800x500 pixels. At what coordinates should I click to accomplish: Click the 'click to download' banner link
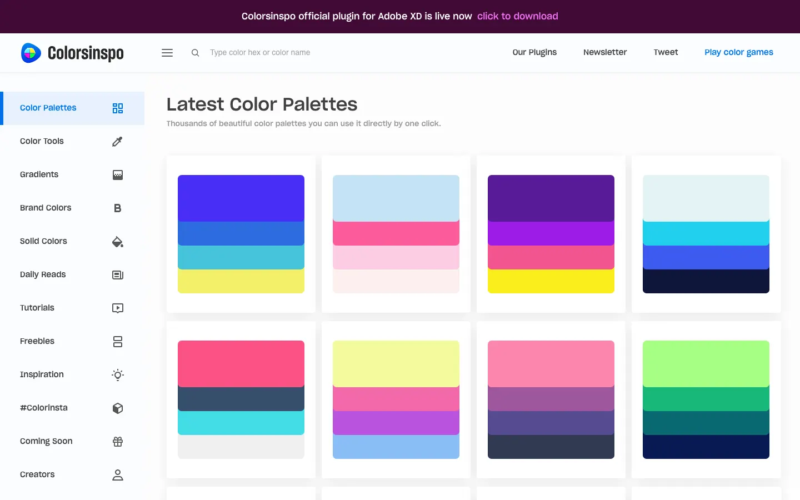[x=517, y=16]
